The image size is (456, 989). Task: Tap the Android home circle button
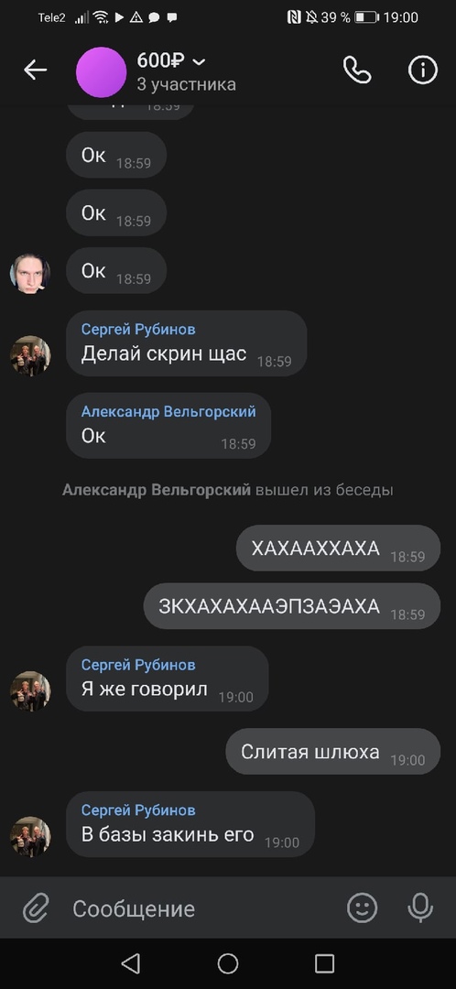click(228, 963)
